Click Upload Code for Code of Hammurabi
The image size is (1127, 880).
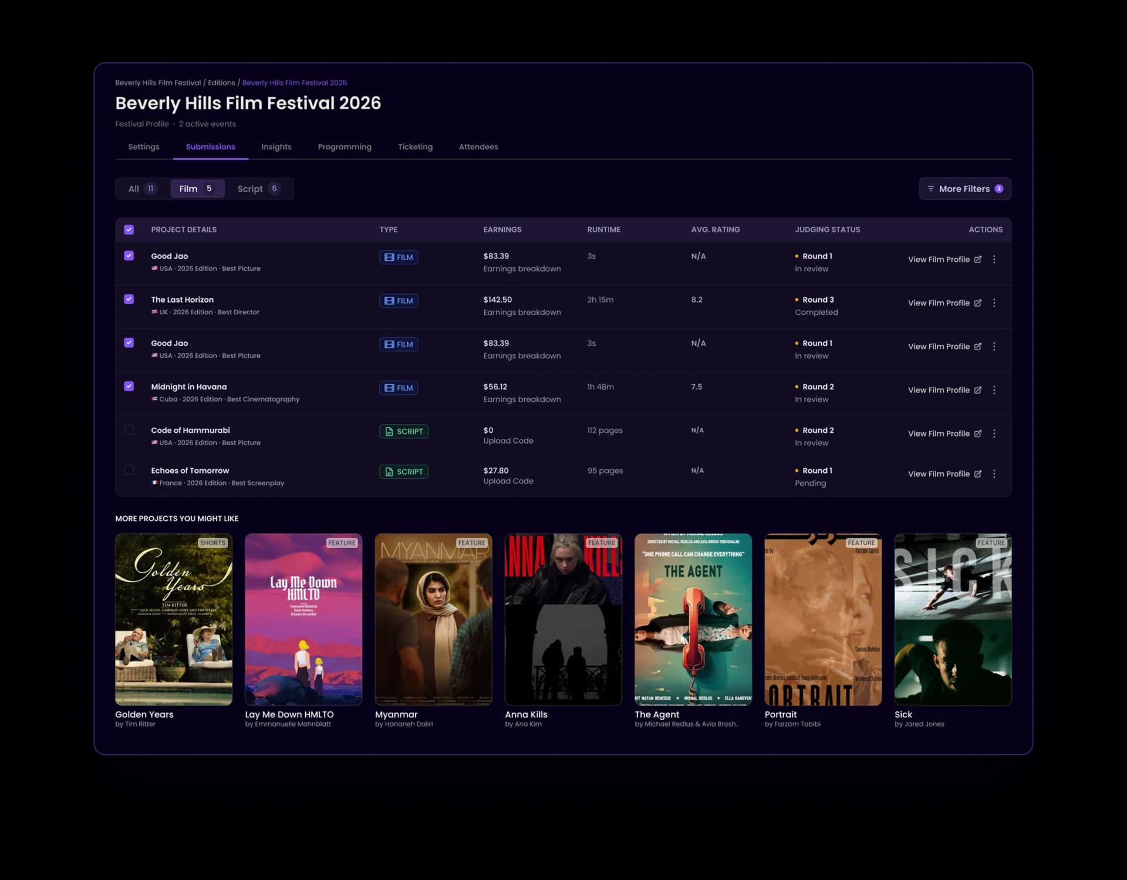pyautogui.click(x=508, y=441)
